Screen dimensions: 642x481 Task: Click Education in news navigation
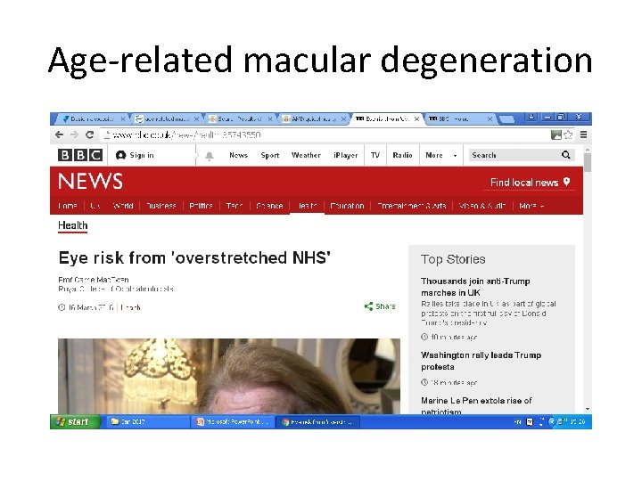pos(347,206)
